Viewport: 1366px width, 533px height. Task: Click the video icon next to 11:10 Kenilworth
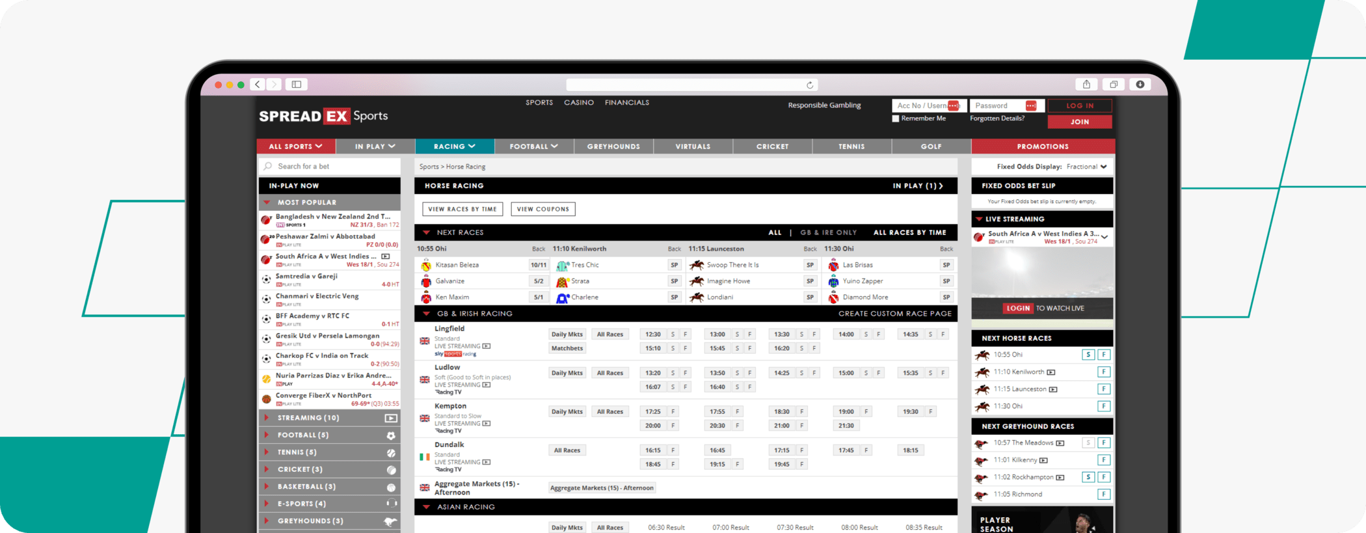[x=1051, y=372]
